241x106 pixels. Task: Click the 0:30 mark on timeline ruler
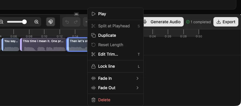point(199,36)
